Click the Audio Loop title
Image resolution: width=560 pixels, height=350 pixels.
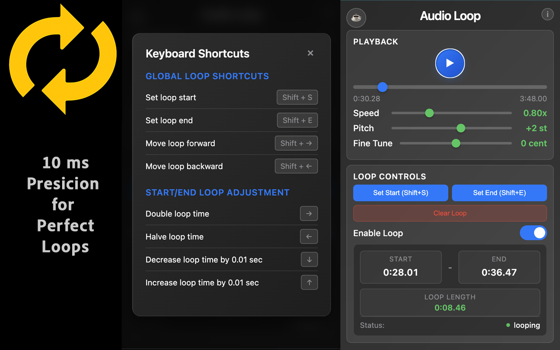click(x=450, y=16)
